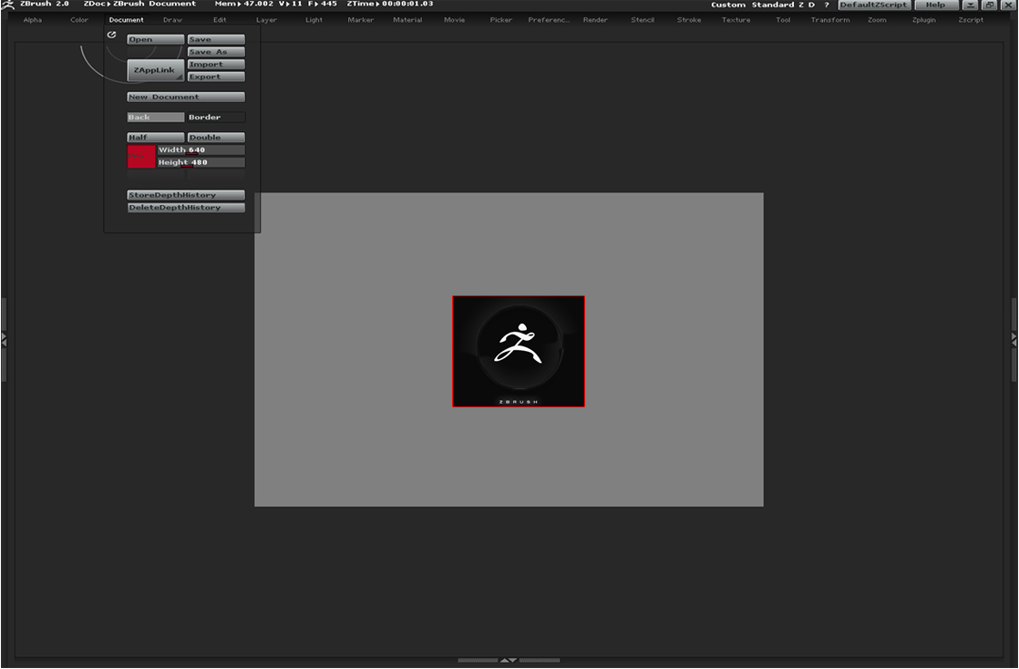This screenshot has width=1019, height=669.
Task: Select the Back color option
Action: click(x=155, y=117)
